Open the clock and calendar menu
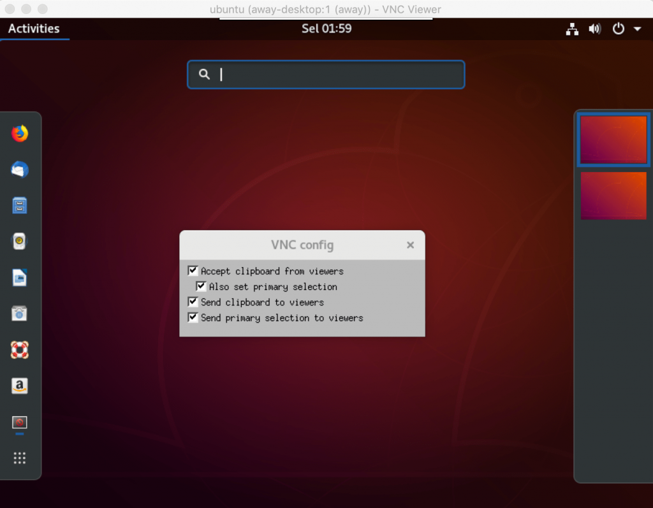Viewport: 653px width, 508px height. pos(326,29)
